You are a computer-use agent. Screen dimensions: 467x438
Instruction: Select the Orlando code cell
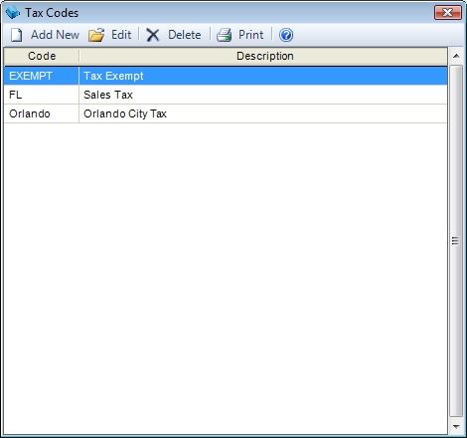pyautogui.click(x=42, y=113)
